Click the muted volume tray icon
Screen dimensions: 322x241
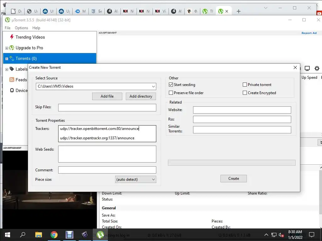281,235
